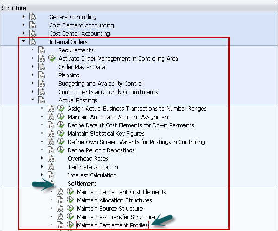Click the Structure column header
The height and width of the screenshot is (231, 278).
(x=14, y=8)
